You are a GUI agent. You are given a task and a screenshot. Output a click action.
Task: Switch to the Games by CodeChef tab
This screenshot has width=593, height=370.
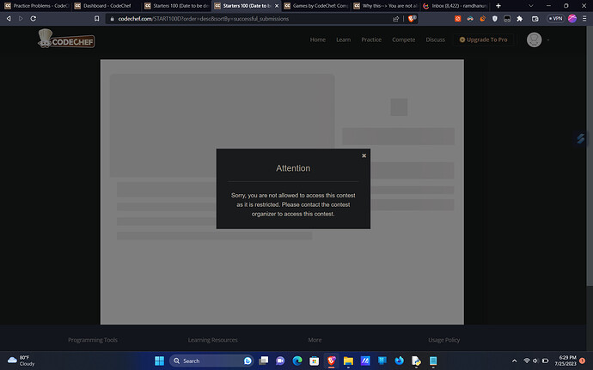click(x=316, y=6)
